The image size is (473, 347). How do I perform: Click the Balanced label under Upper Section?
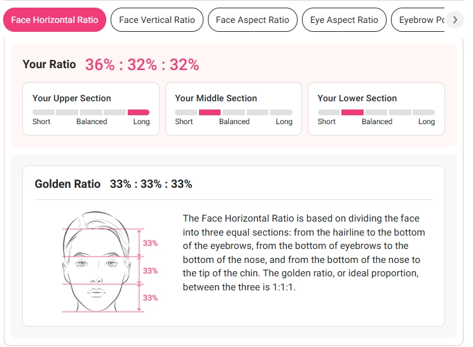[92, 122]
